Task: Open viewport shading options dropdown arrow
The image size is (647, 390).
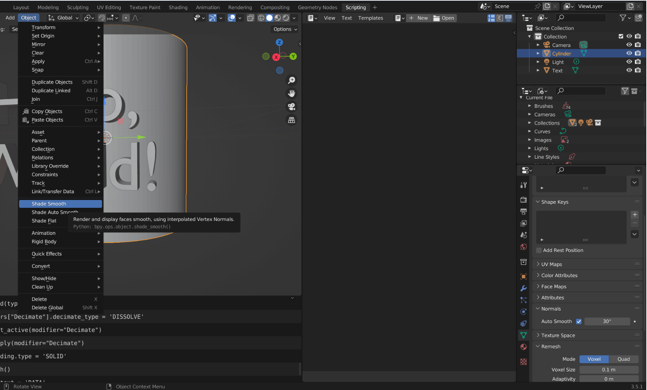Action: pyautogui.click(x=294, y=18)
